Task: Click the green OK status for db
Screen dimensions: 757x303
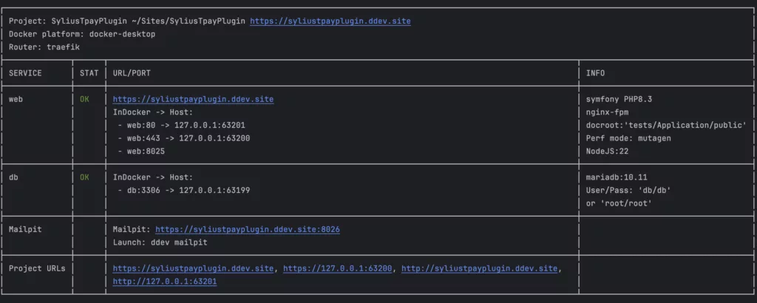Action: 84,177
